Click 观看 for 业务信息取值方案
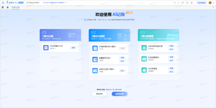The image size is (216, 108). (171, 46)
